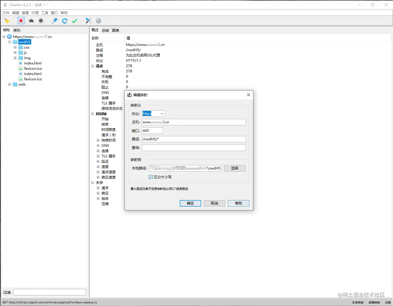
Task: Open the 协议 https dropdown
Action: coord(153,114)
